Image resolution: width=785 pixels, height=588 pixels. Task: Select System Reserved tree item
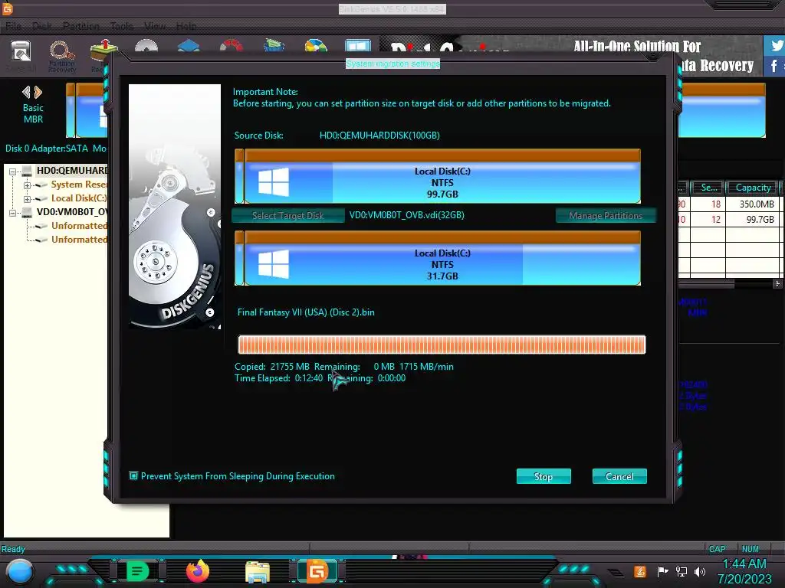pos(79,185)
